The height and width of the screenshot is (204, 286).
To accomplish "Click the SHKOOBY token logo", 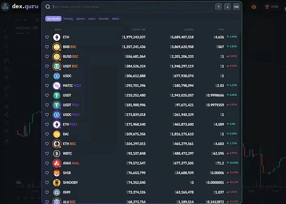I will pos(57,183).
